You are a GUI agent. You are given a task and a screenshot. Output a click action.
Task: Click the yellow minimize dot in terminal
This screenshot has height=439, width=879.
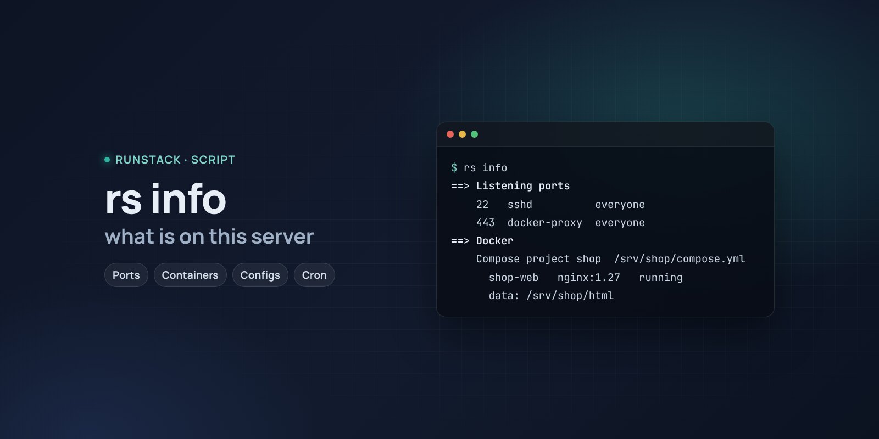pyautogui.click(x=462, y=134)
